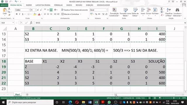Click the Undo arrow icon
The height and width of the screenshot is (105, 187).
click(16, 1)
